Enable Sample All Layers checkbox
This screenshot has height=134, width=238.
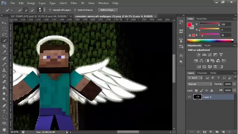(50, 10)
